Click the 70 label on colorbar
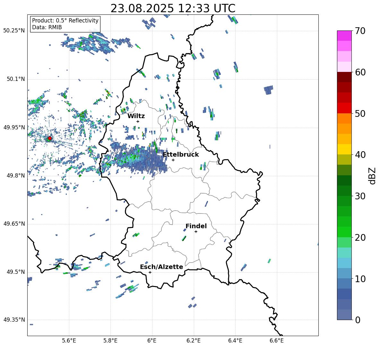Image resolution: width=380 pixels, height=347 pixels. (x=360, y=31)
